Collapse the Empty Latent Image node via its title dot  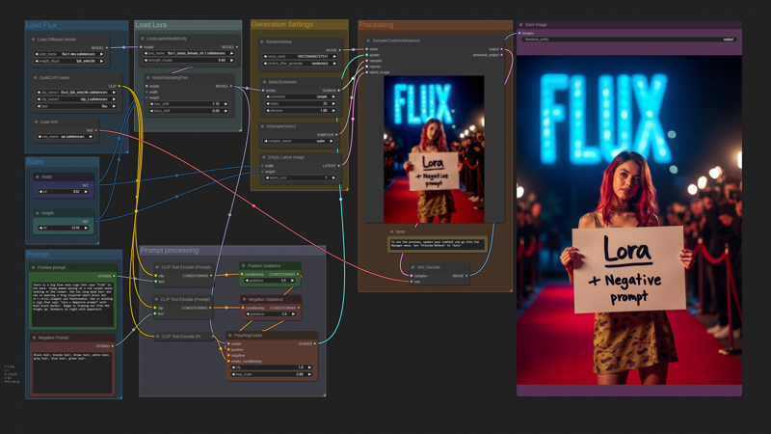(x=264, y=157)
